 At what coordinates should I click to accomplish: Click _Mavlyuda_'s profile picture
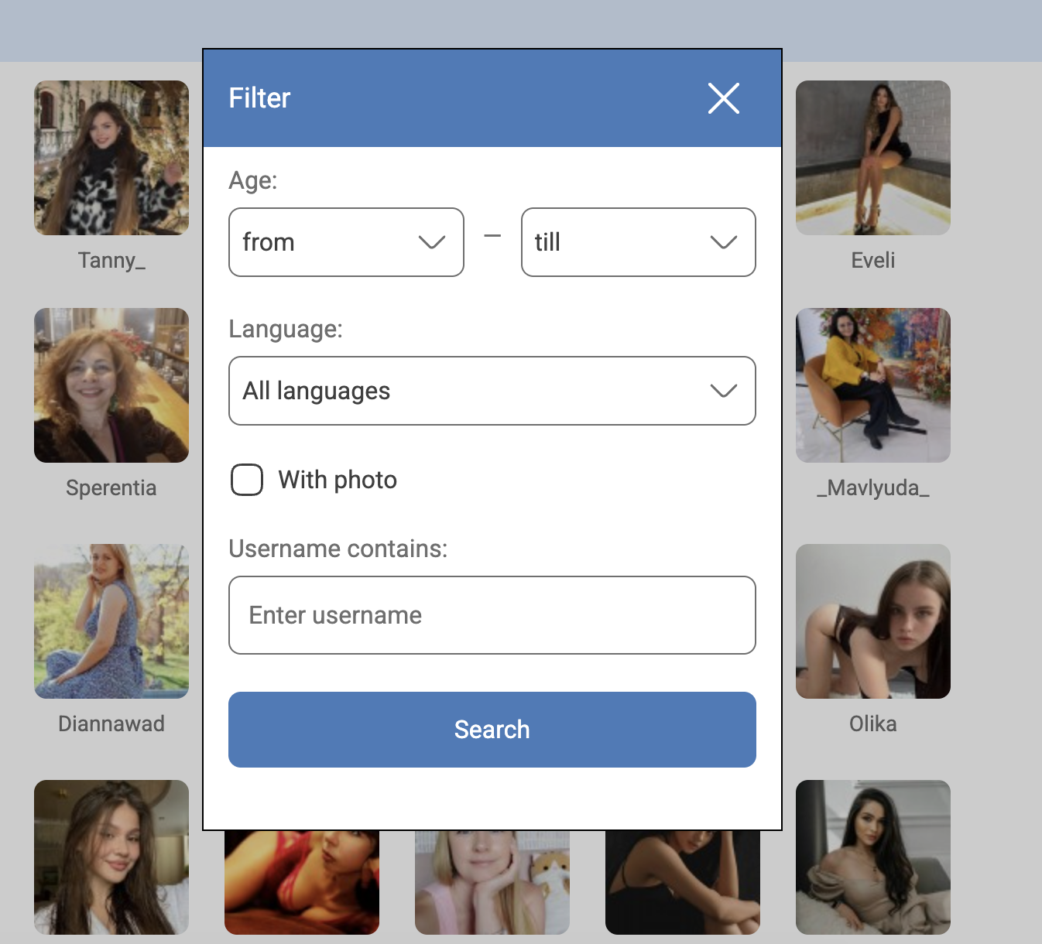[872, 385]
